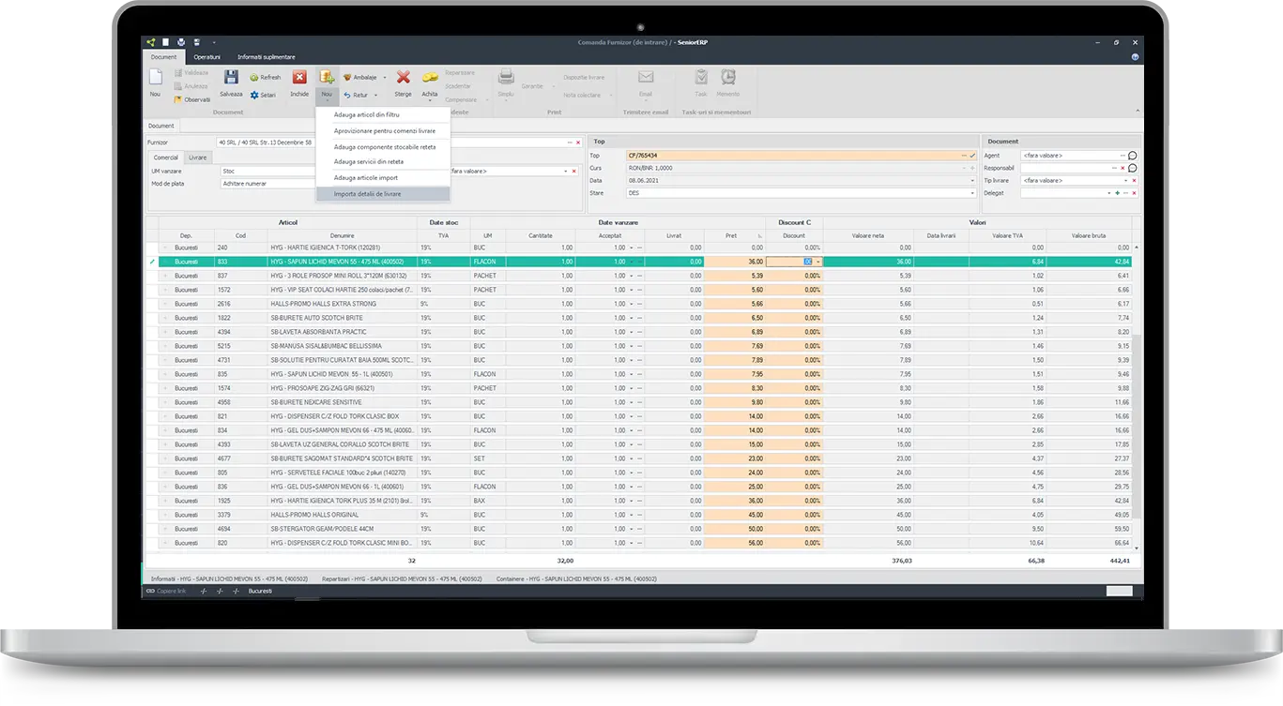Choose Adauga componente stocabile reteta
This screenshot has width=1283, height=706.
[383, 147]
